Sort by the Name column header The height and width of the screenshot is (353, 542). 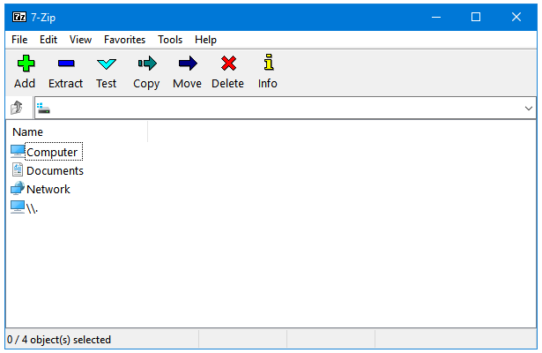pyautogui.click(x=77, y=131)
